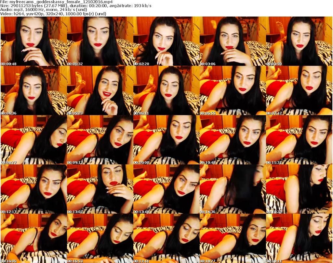333x263 pixels.
Task: Select the thumbnail at 00:05:23
Action: (x=100, y=90)
